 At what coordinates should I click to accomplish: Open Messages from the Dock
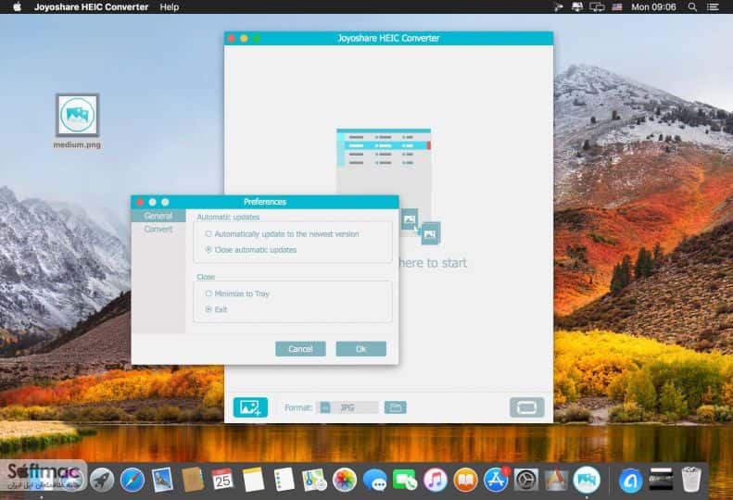point(374,480)
